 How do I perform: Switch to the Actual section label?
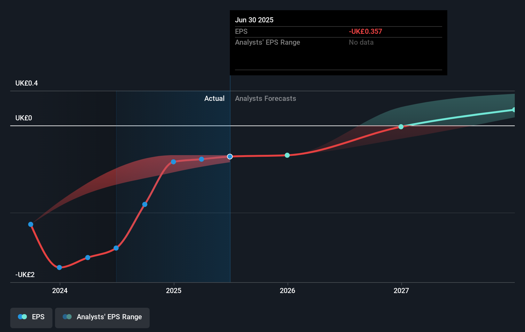[x=214, y=98]
